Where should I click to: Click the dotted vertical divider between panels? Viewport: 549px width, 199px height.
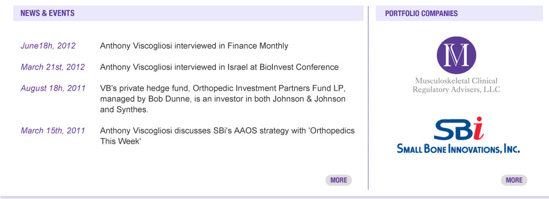[x=369, y=98]
